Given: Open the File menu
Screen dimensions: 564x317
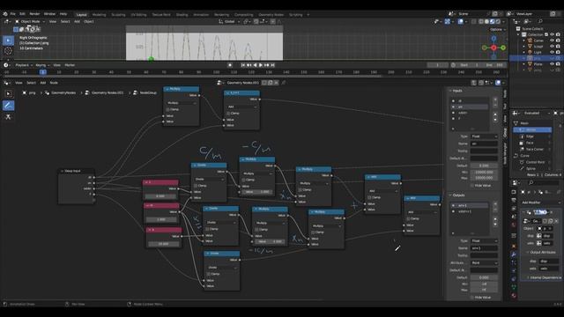Looking at the screenshot, I should tap(13, 14).
